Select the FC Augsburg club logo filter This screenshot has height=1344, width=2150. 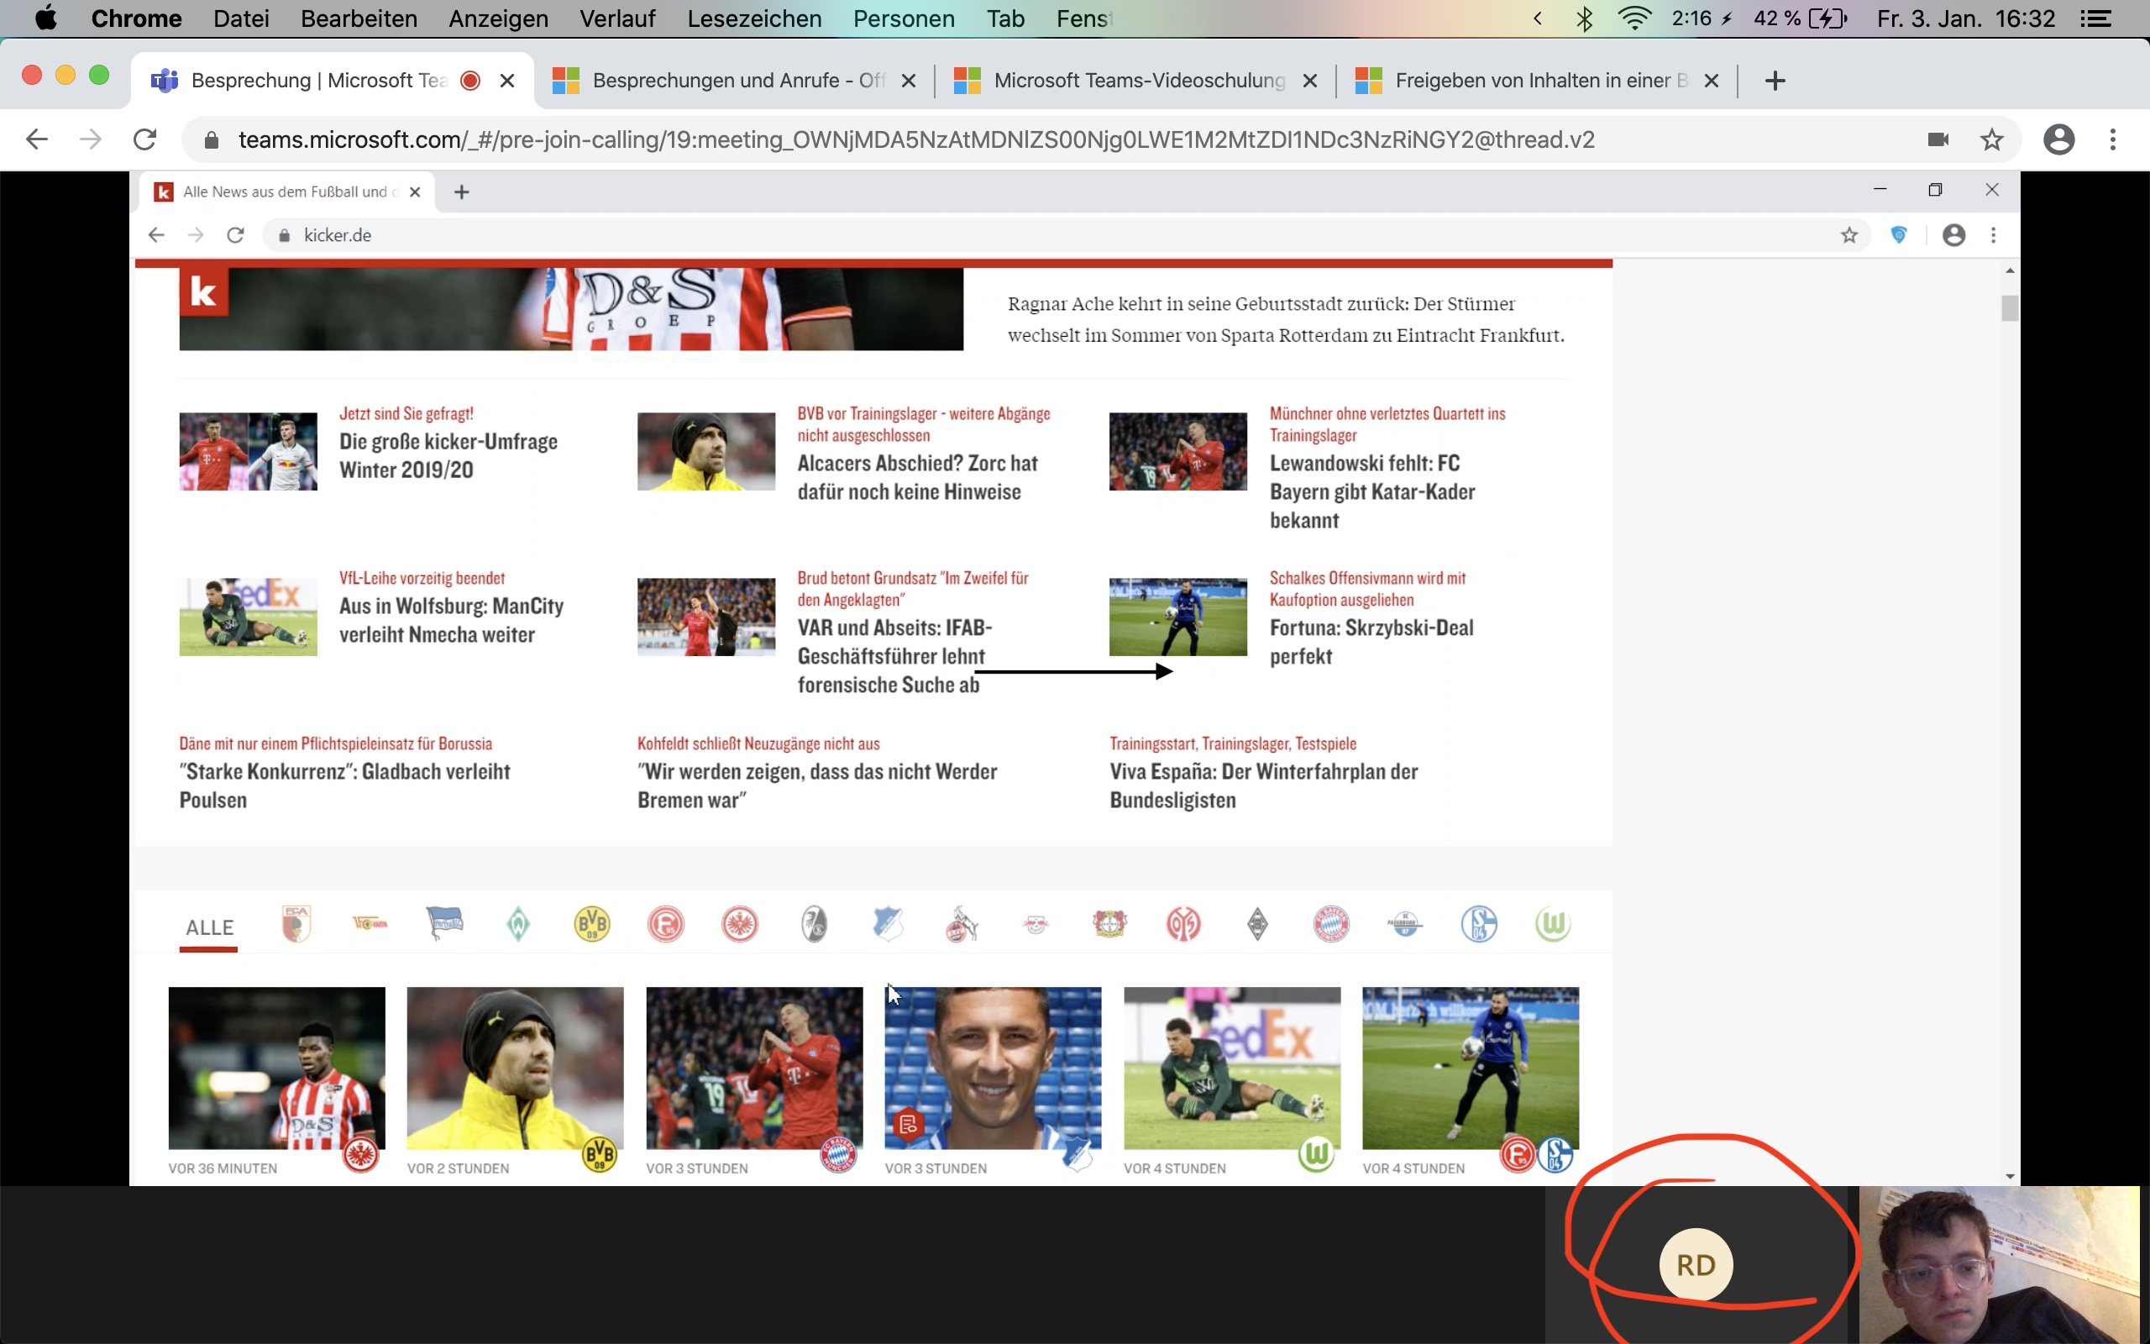coord(296,925)
